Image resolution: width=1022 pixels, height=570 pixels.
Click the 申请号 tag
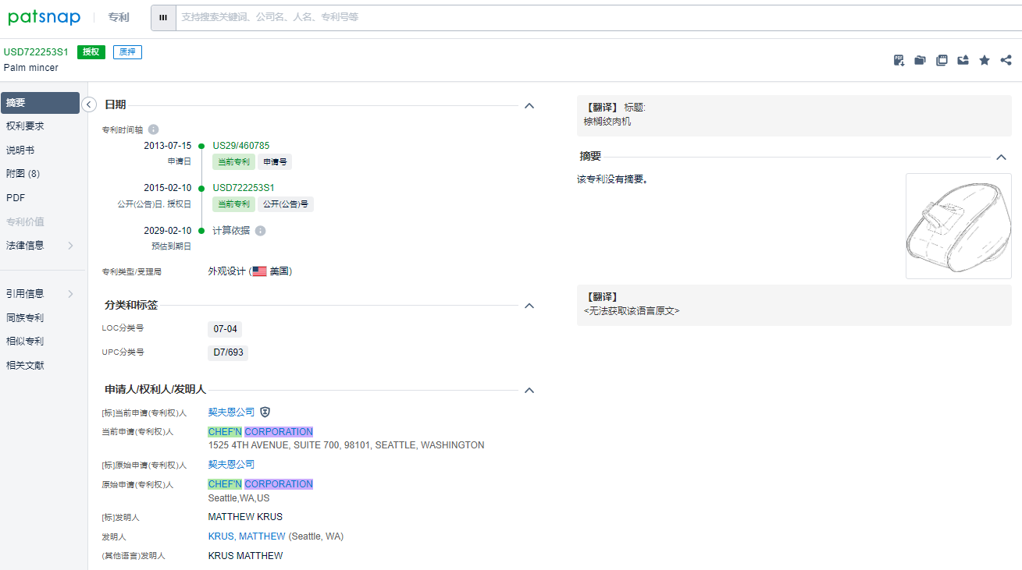click(275, 162)
